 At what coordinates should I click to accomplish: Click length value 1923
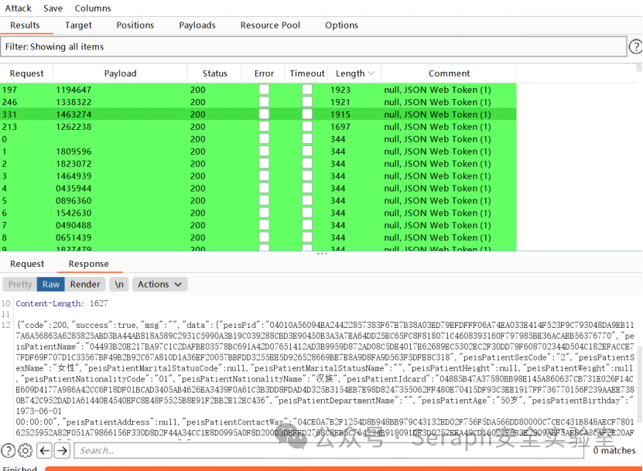tap(340, 90)
